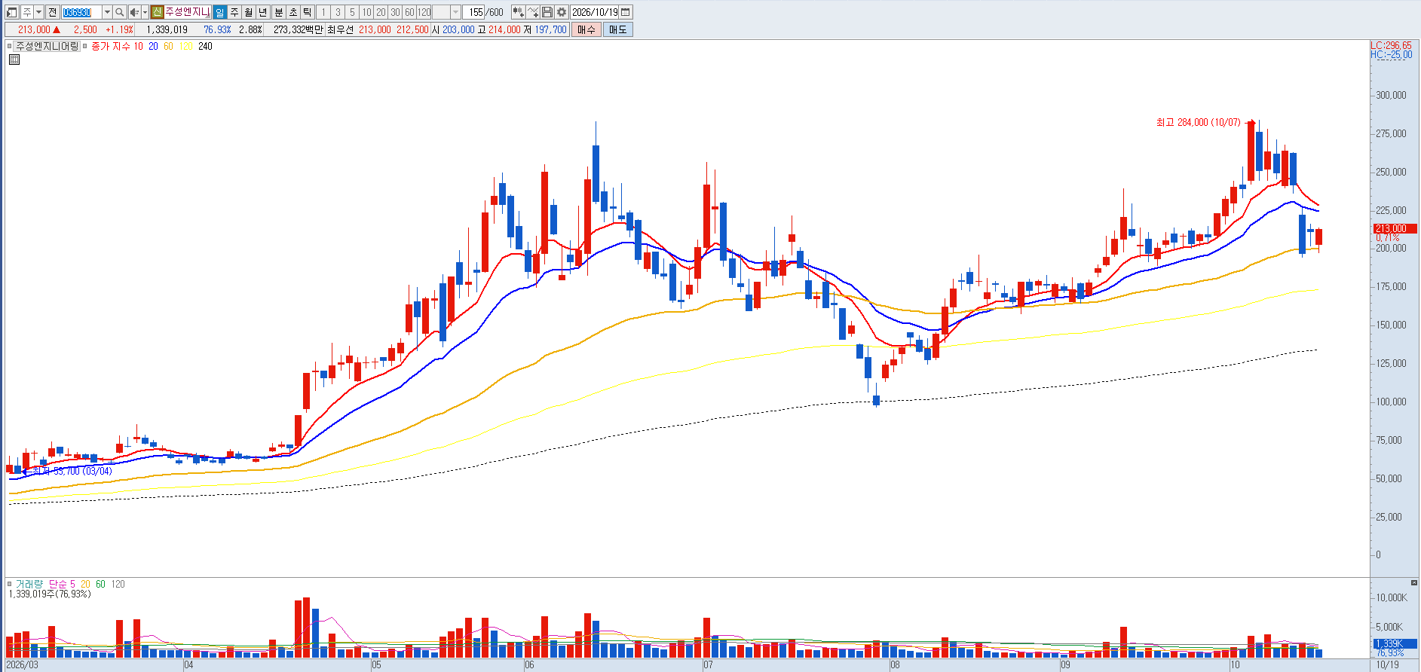
Task: Click the candle chart add icon left of the line icon
Action: (519, 12)
